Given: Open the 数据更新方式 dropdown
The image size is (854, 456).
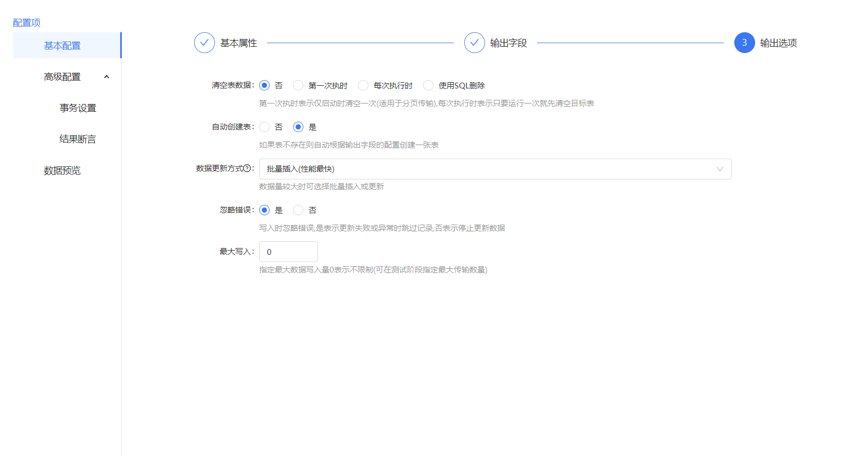Looking at the screenshot, I should pyautogui.click(x=495, y=169).
